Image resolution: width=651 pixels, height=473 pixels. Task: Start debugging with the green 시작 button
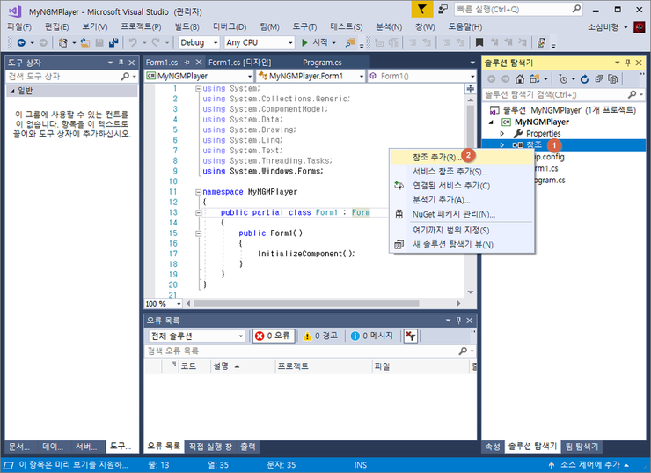(x=315, y=42)
